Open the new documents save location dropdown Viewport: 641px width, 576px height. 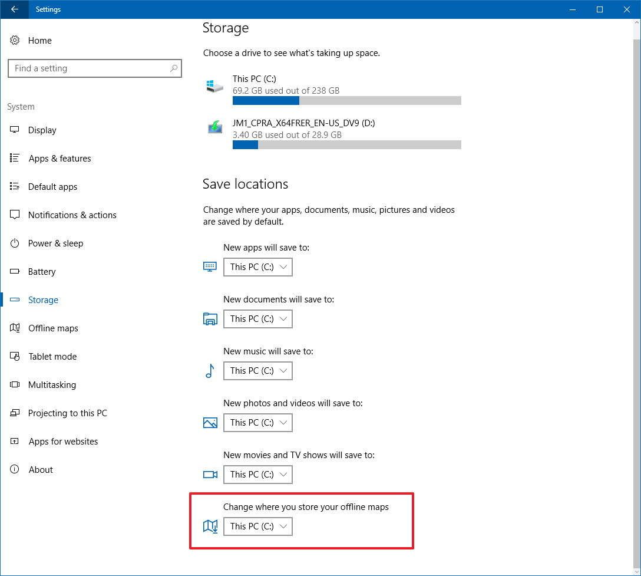pyautogui.click(x=257, y=318)
